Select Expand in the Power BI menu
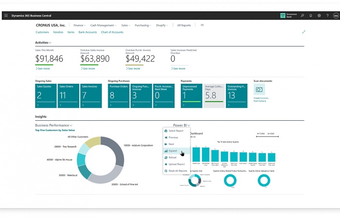 pos(174,151)
